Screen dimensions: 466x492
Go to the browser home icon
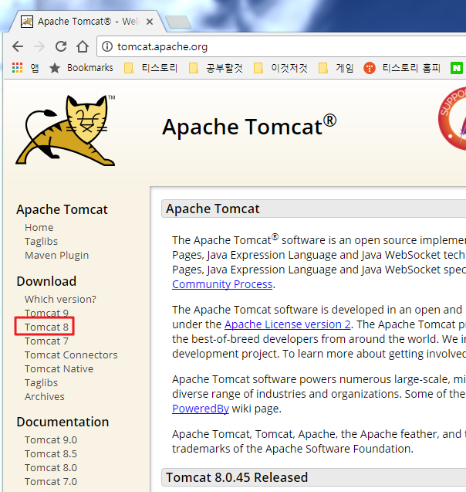tap(83, 46)
